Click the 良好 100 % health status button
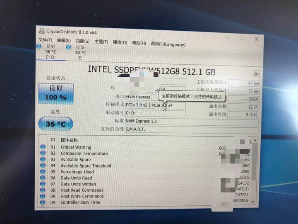This screenshot has height=224, width=298. tap(56, 93)
